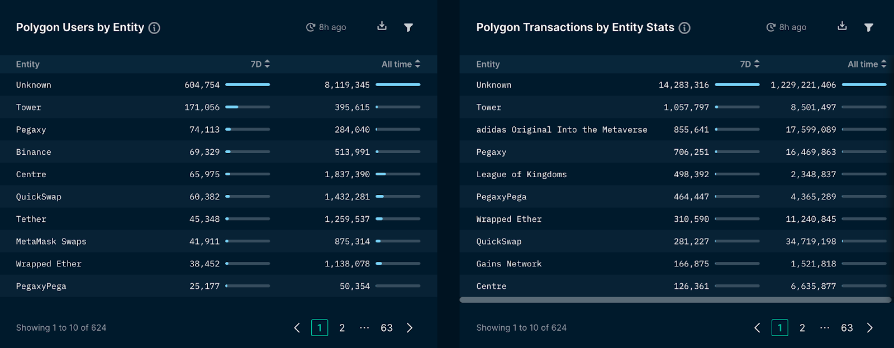The height and width of the screenshot is (348, 894).
Task: Click refresh clock icon in Transactions panel
Action: pos(771,27)
